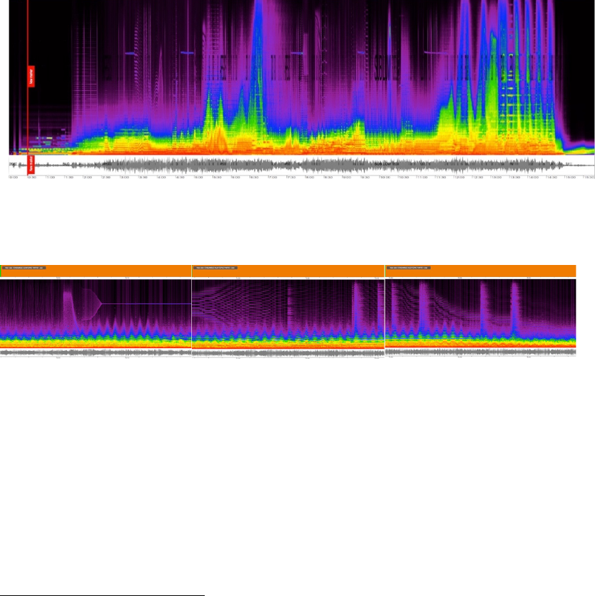Click the main gray waveform overview
Image resolution: width=595 pixels, height=596 pixels.
coord(299,166)
